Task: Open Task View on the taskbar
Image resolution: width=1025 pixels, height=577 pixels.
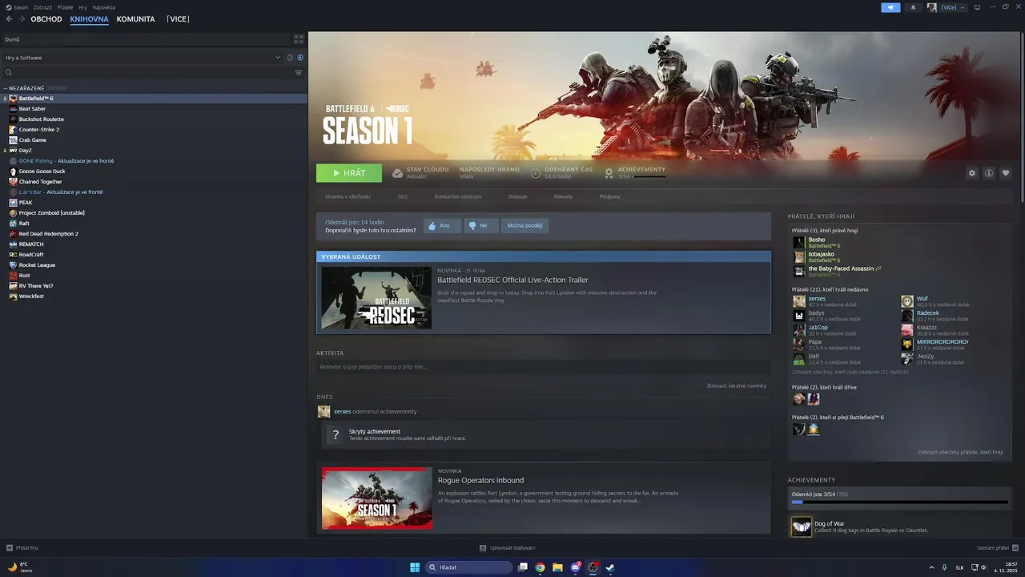Action: 523,567
